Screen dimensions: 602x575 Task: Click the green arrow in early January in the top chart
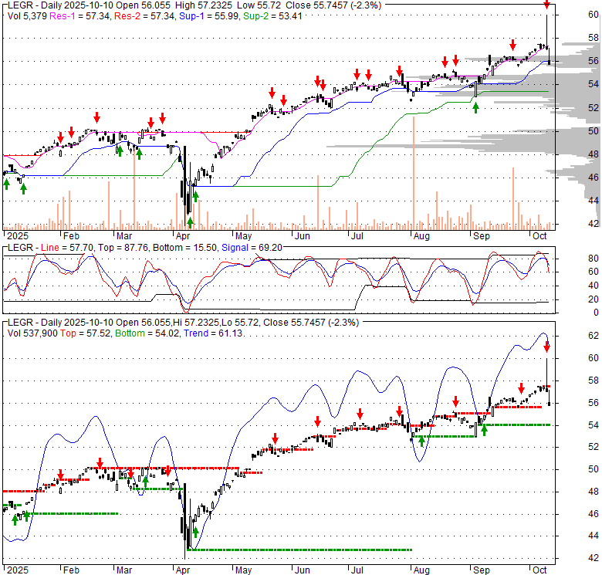coord(7,183)
